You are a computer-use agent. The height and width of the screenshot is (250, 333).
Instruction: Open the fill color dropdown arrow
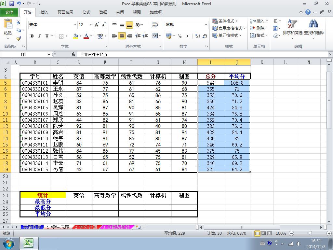80,36
